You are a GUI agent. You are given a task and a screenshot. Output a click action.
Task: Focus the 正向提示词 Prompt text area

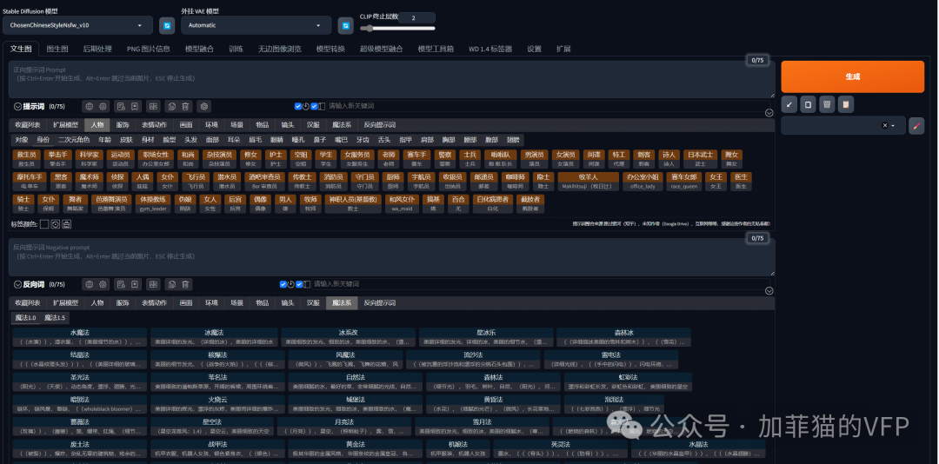click(x=391, y=80)
